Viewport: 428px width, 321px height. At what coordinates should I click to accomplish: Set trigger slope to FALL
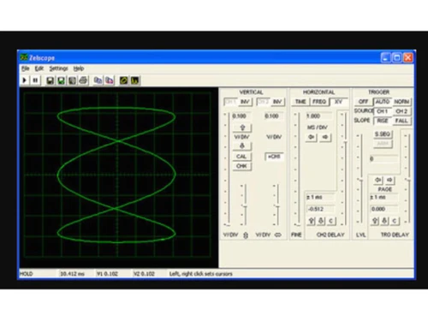[x=401, y=121]
